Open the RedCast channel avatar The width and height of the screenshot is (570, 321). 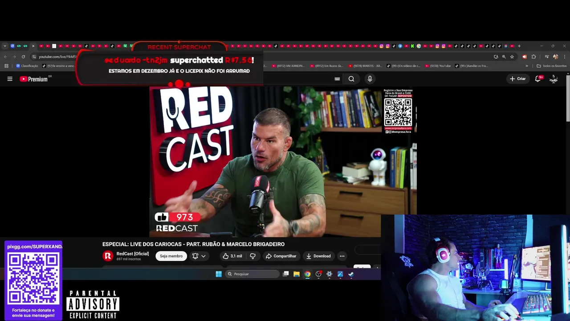tap(108, 256)
